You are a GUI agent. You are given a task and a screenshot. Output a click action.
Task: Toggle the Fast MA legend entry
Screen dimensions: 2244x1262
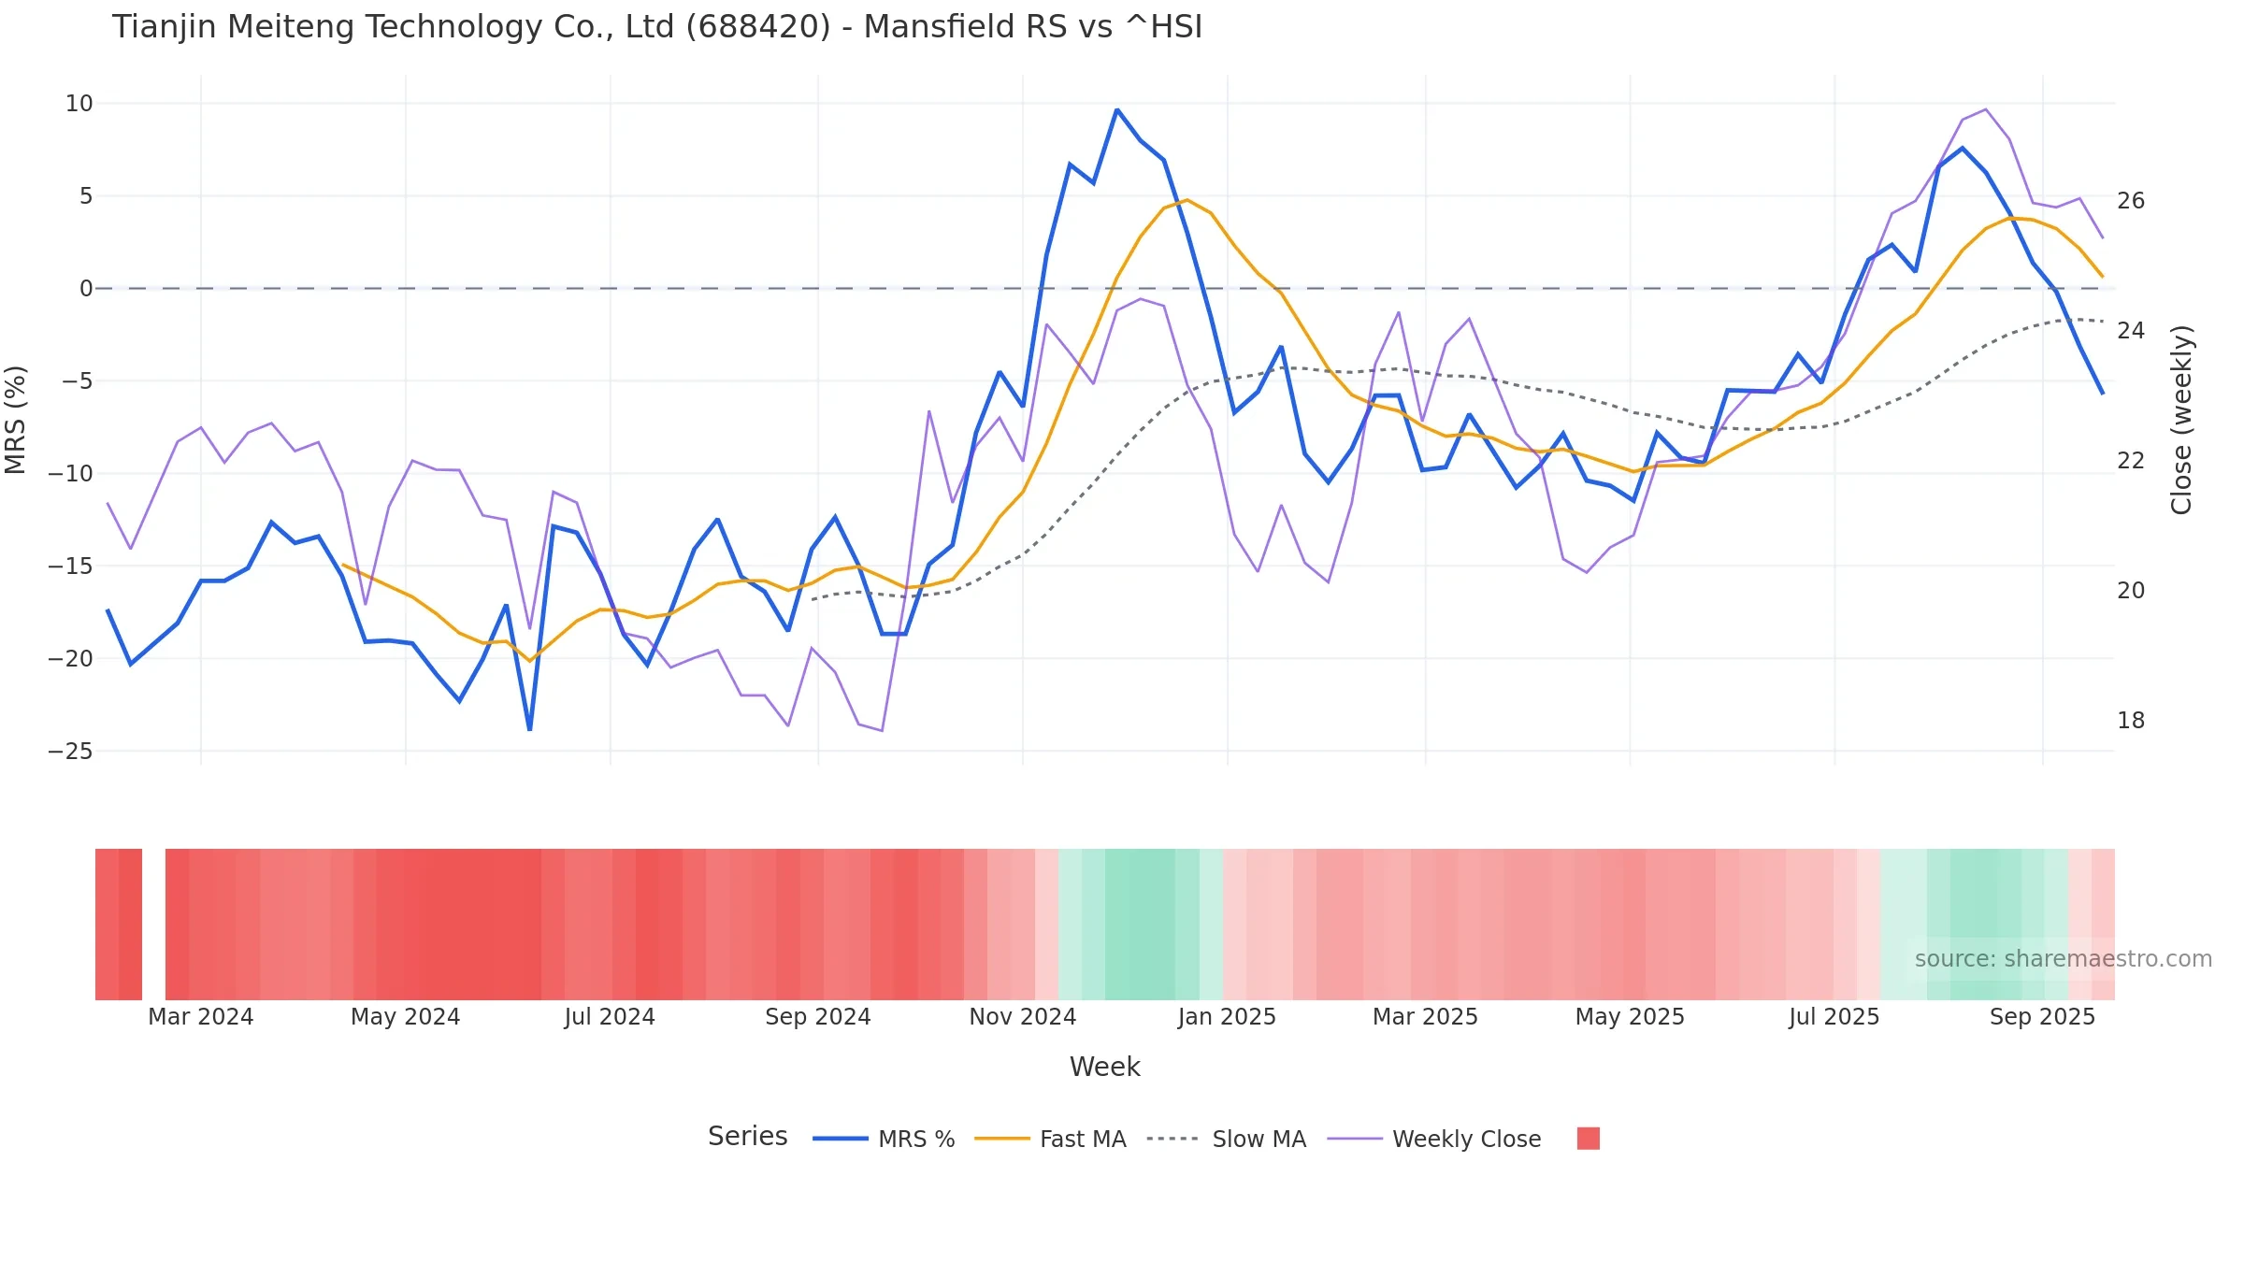click(x=1050, y=1139)
